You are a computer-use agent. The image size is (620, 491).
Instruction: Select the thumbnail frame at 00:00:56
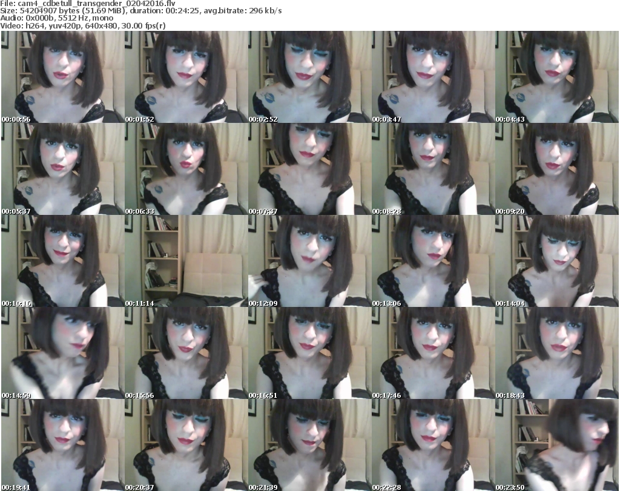62,77
